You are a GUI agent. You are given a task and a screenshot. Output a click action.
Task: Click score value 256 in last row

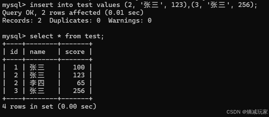coord(79,91)
